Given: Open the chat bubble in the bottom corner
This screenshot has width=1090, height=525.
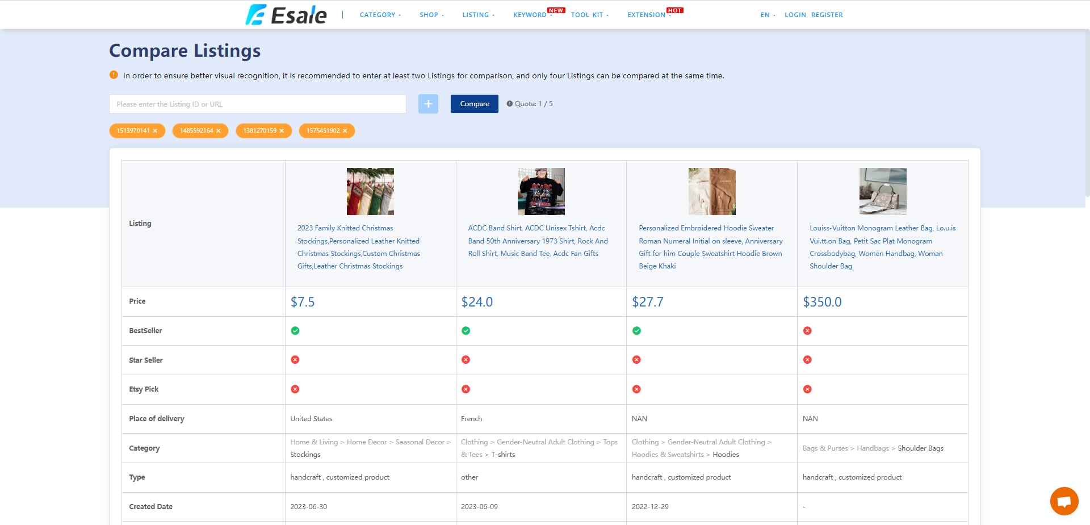Looking at the screenshot, I should click(x=1064, y=501).
